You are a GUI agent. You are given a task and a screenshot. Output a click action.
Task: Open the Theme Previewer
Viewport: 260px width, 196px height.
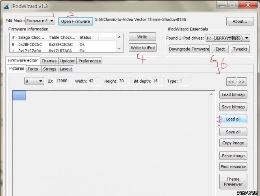233,181
